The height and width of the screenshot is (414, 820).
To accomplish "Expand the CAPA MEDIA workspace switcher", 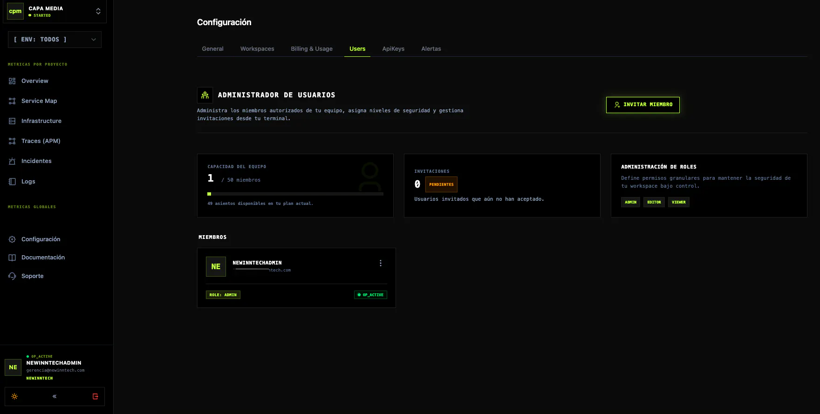I will [98, 11].
